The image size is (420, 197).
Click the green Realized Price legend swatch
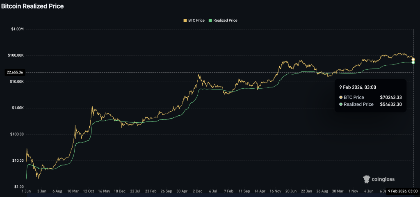point(211,20)
